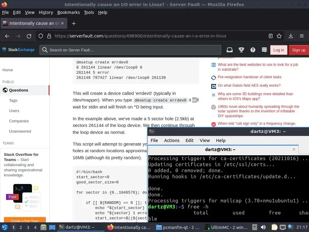
Task: Open terminal window's Help menu
Action: [221, 140]
